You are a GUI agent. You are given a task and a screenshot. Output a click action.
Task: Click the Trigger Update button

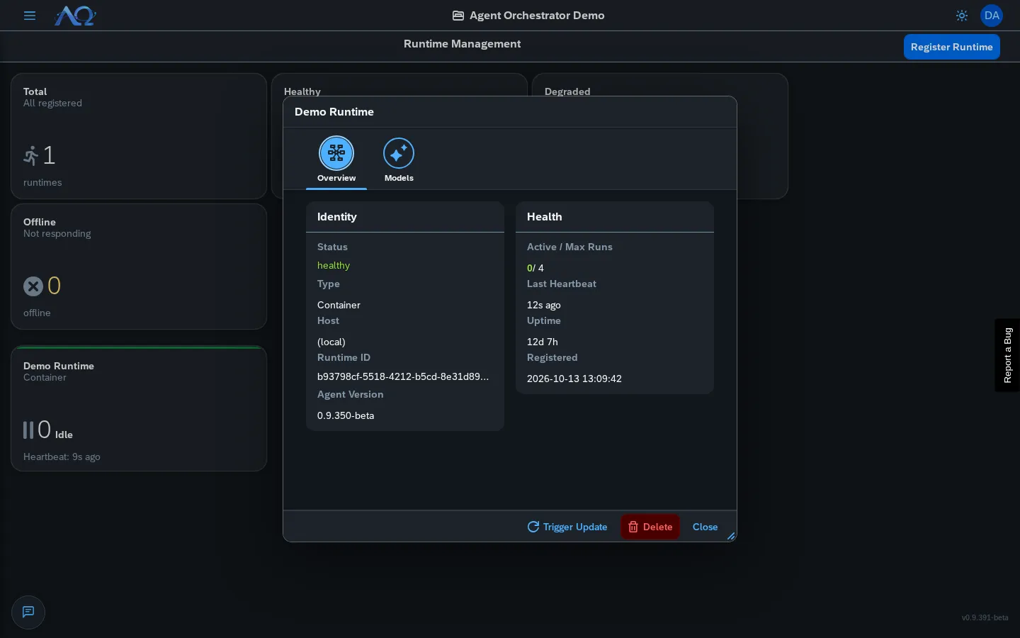click(x=567, y=527)
